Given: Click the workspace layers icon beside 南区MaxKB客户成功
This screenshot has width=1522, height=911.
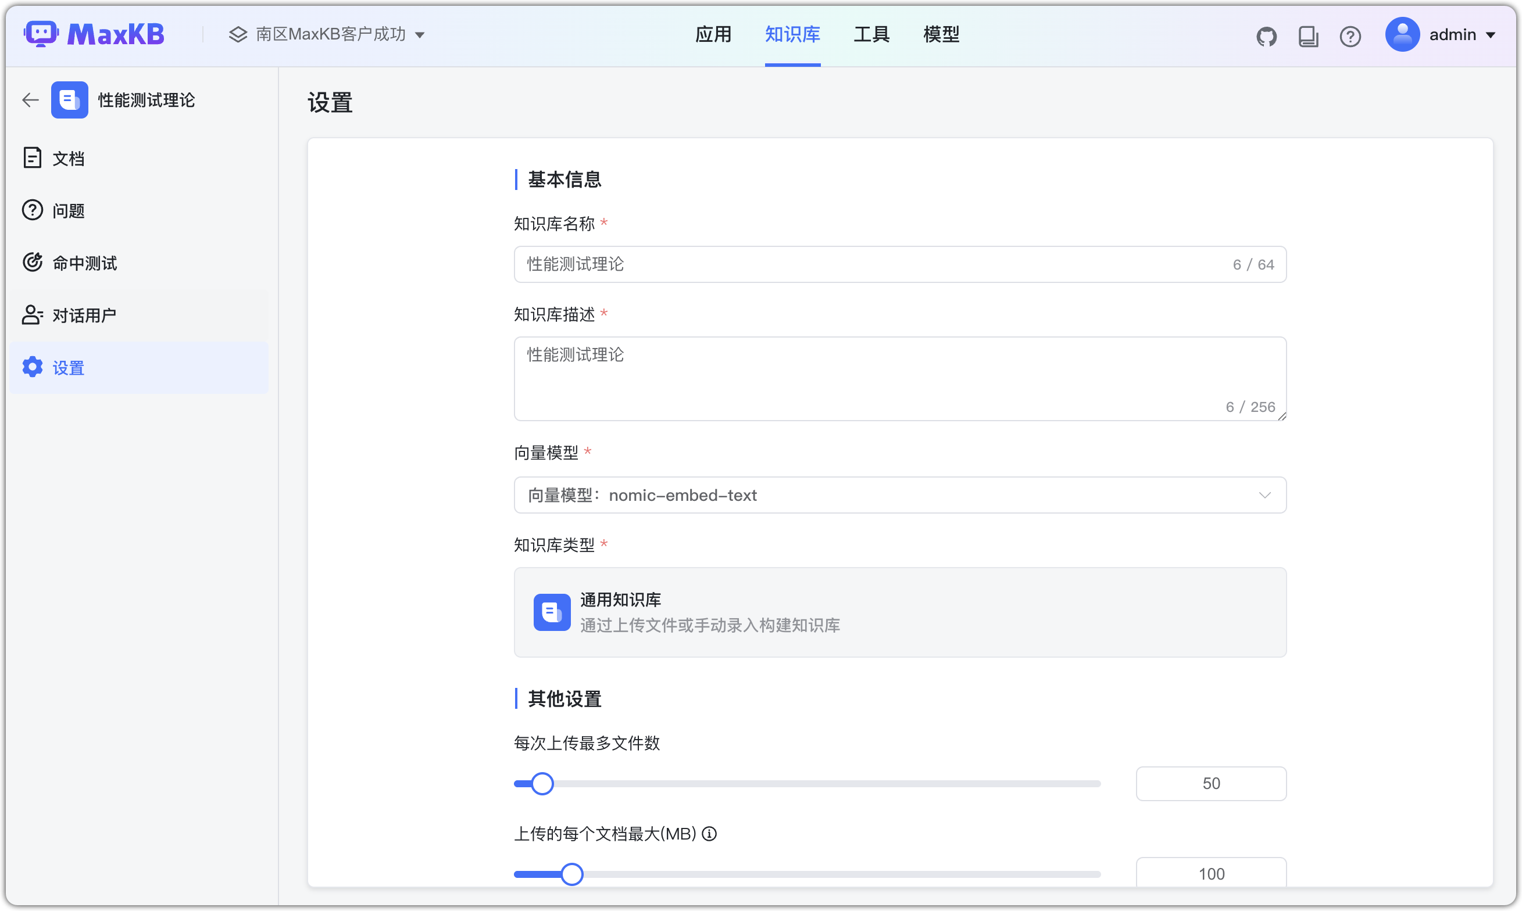Looking at the screenshot, I should (238, 34).
